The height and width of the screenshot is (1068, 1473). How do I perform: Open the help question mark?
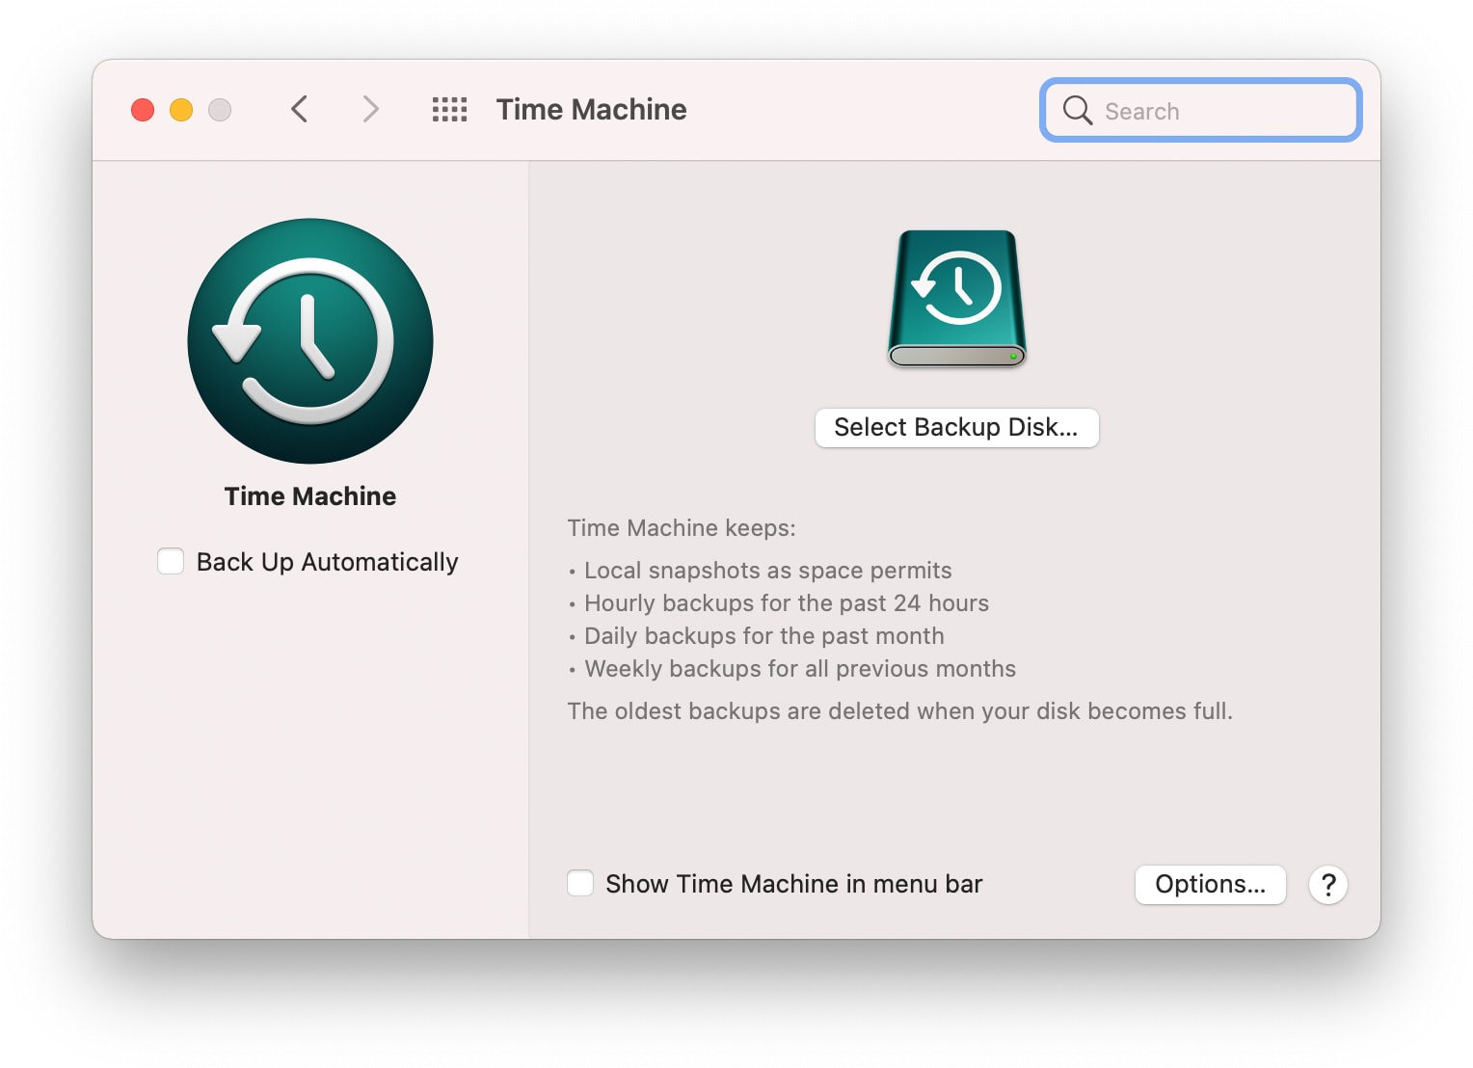click(x=1328, y=884)
